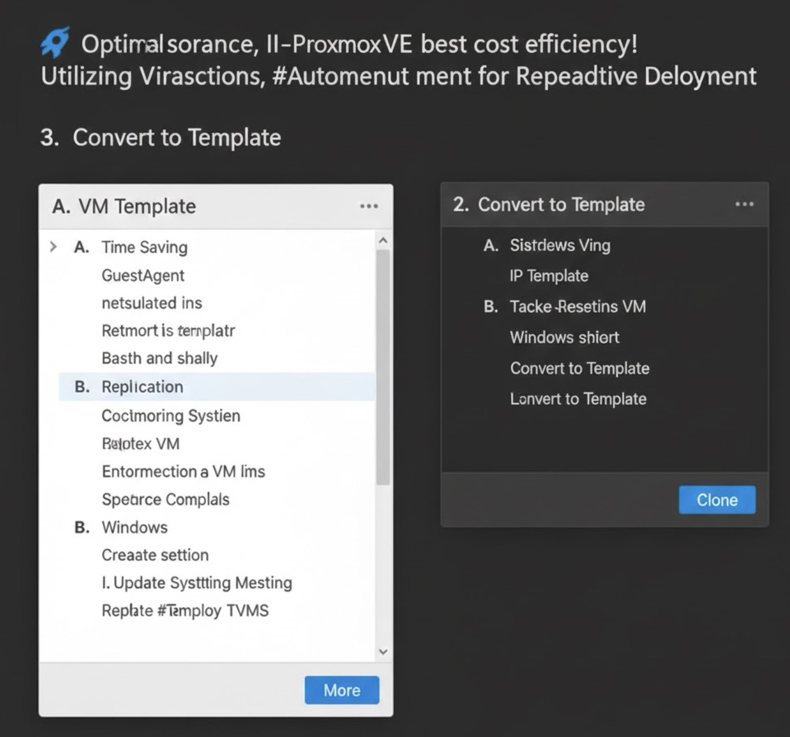Click the scroll up arrow in VM Template list
790x737 pixels.
click(x=383, y=240)
